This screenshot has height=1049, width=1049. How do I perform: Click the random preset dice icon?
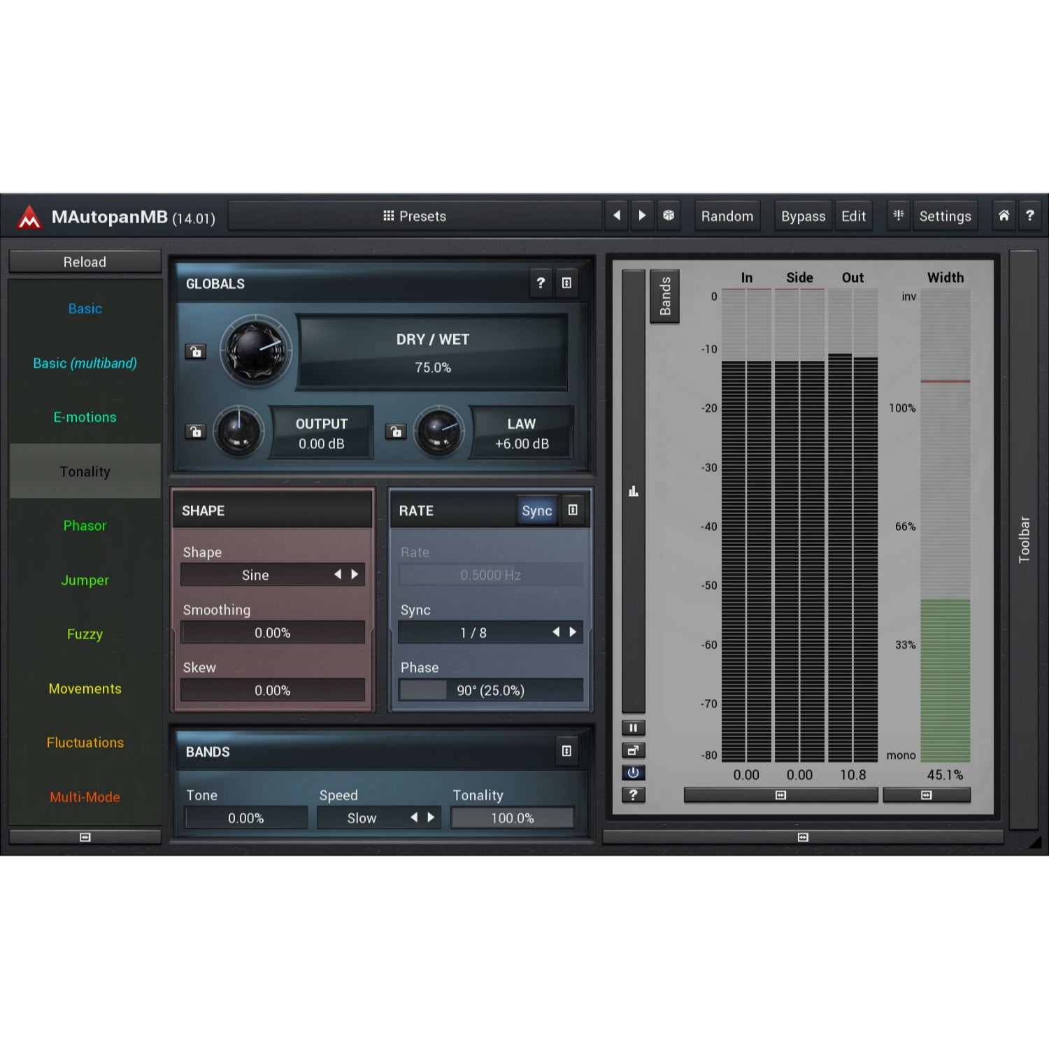coord(669,216)
